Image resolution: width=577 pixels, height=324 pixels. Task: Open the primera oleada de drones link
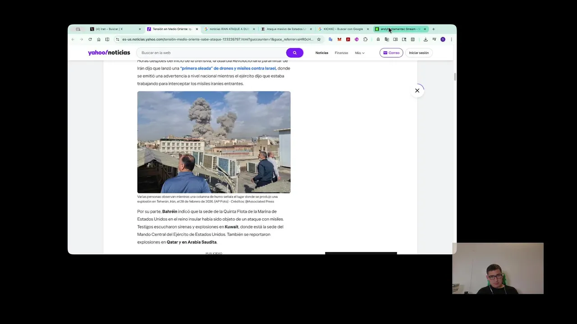coord(228,68)
